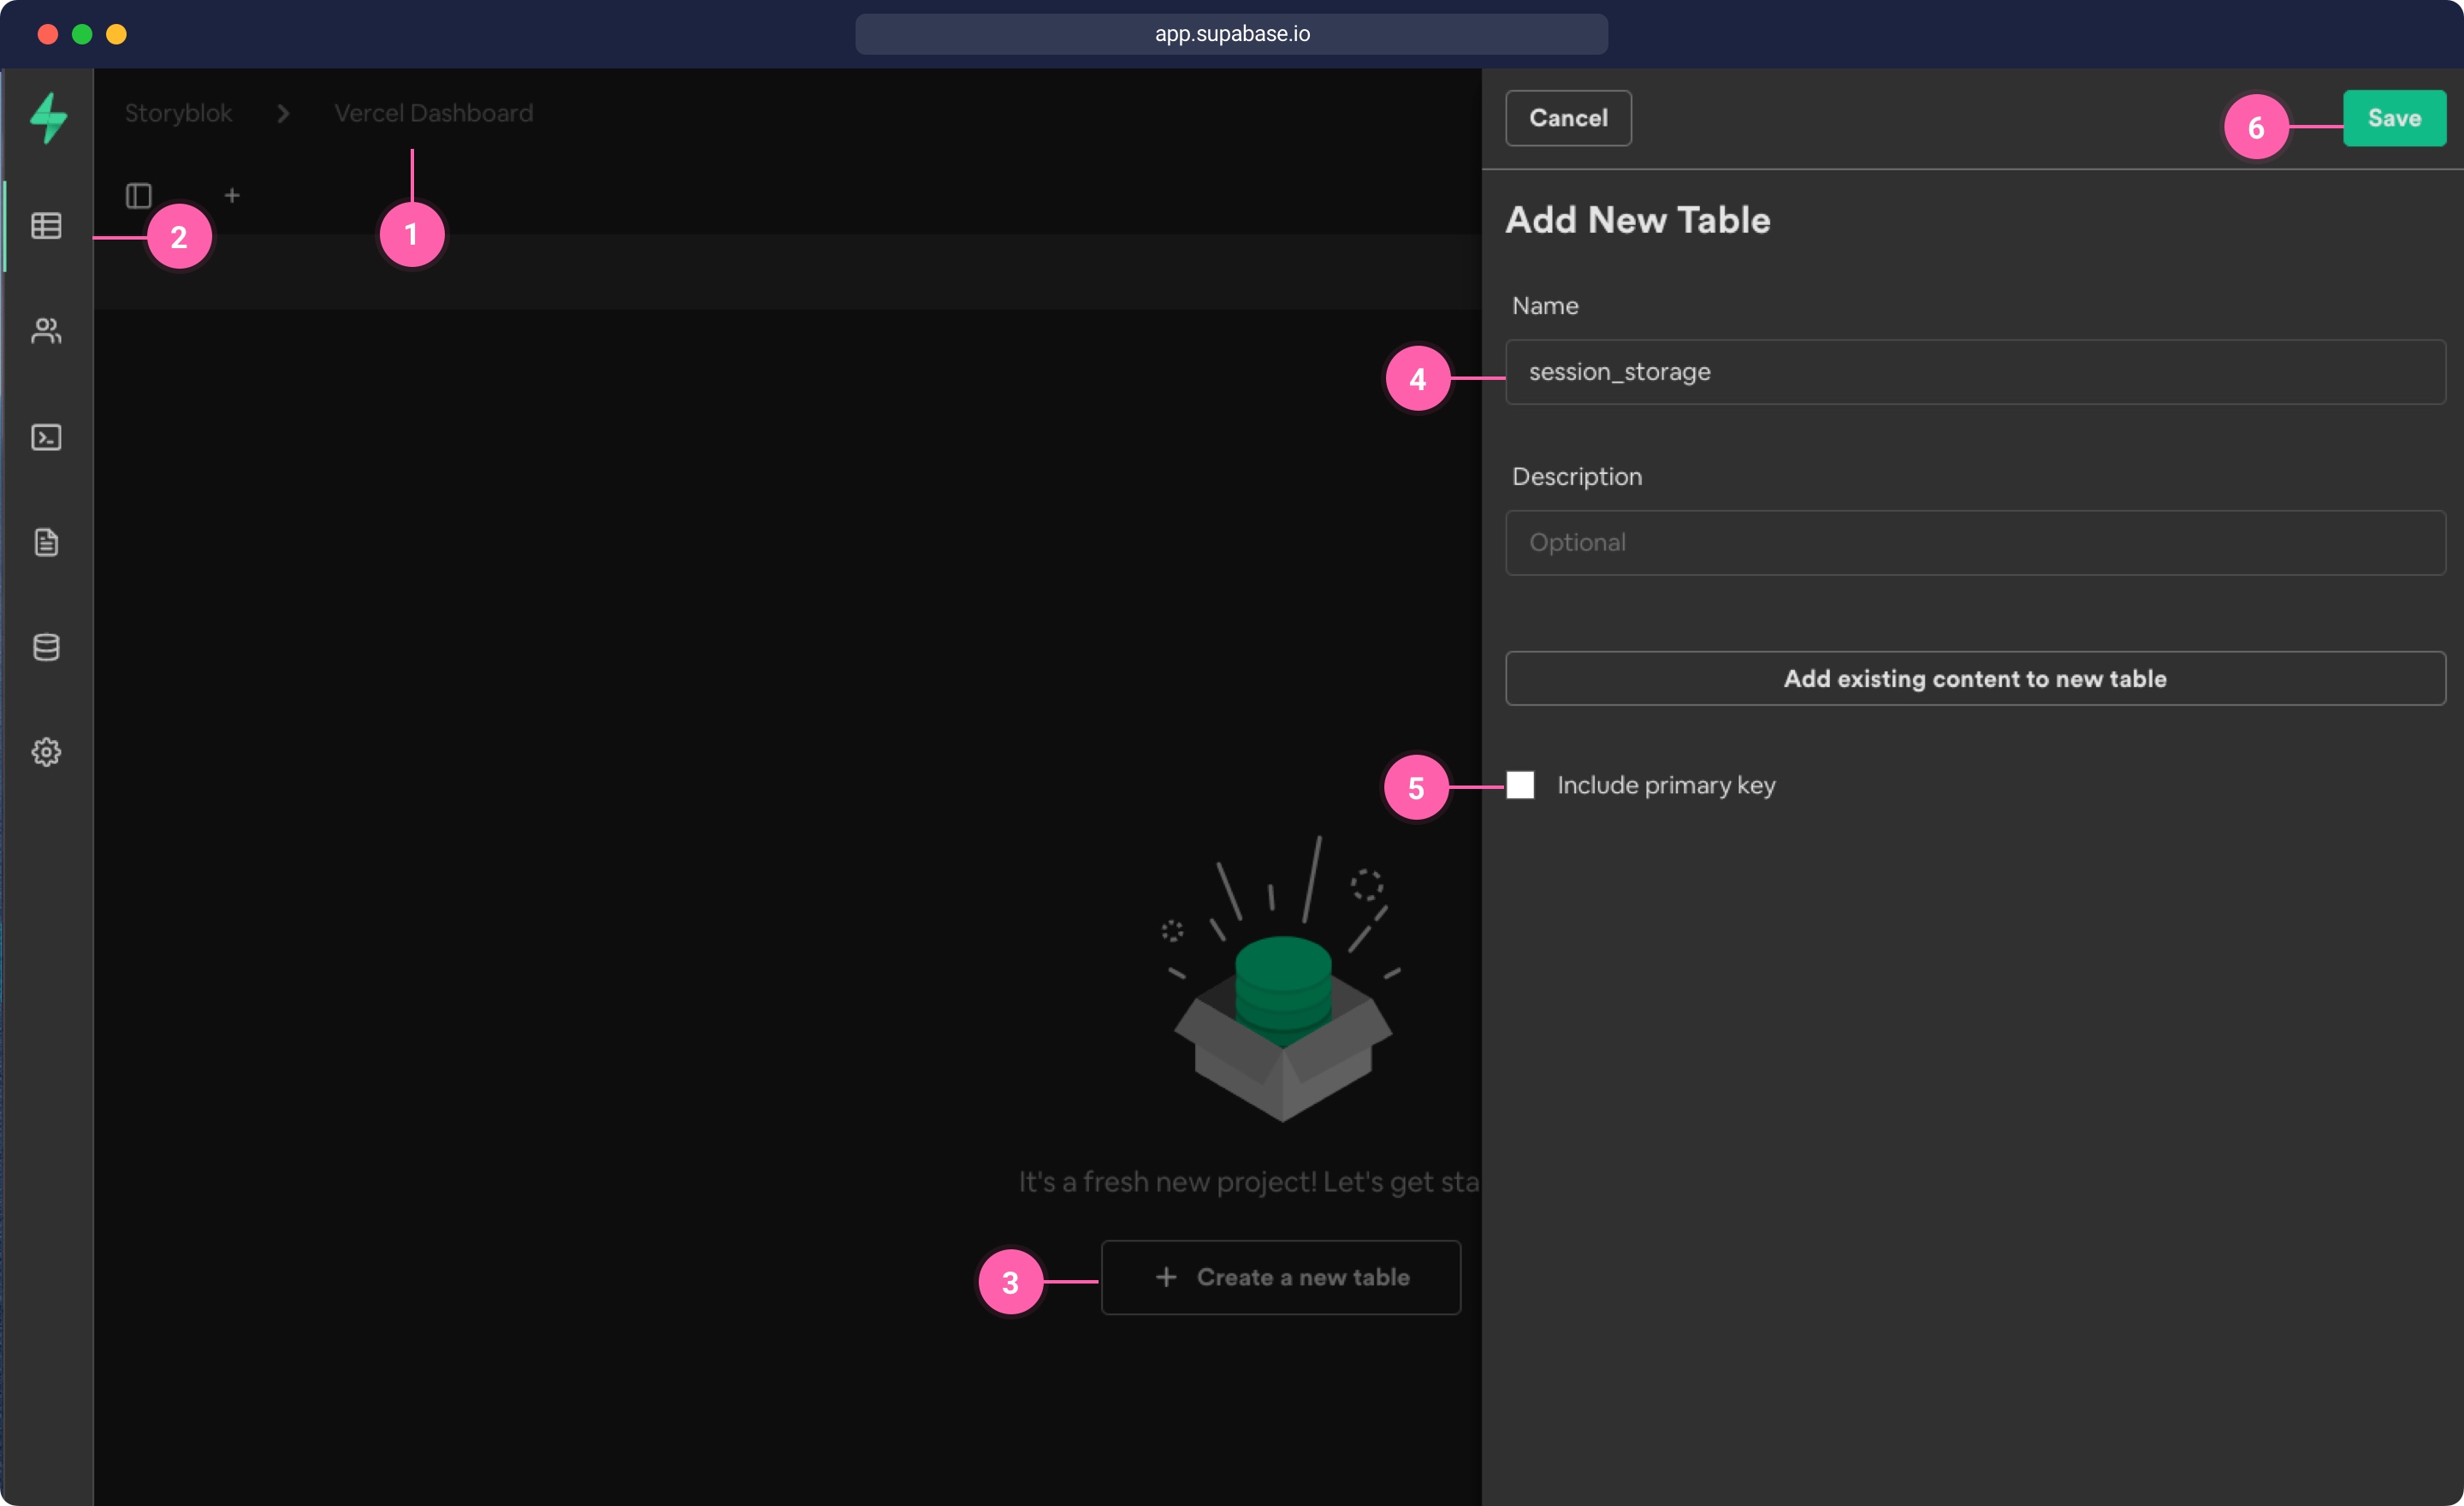Focus the Description optional field
This screenshot has width=2464, height=1506.
(x=1975, y=543)
